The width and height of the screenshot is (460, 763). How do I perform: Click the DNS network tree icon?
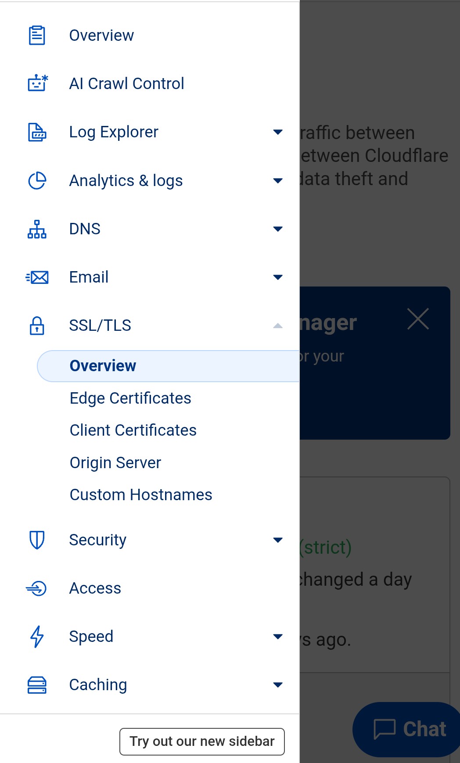click(37, 229)
